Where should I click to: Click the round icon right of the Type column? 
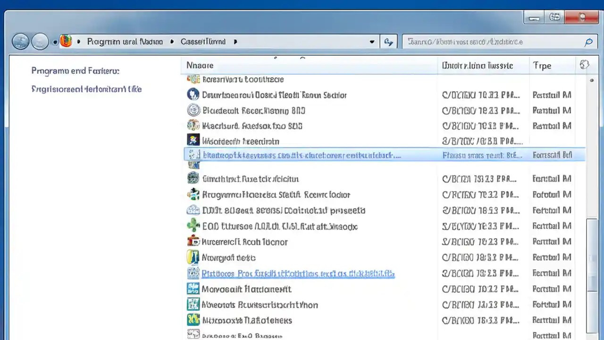(x=584, y=65)
